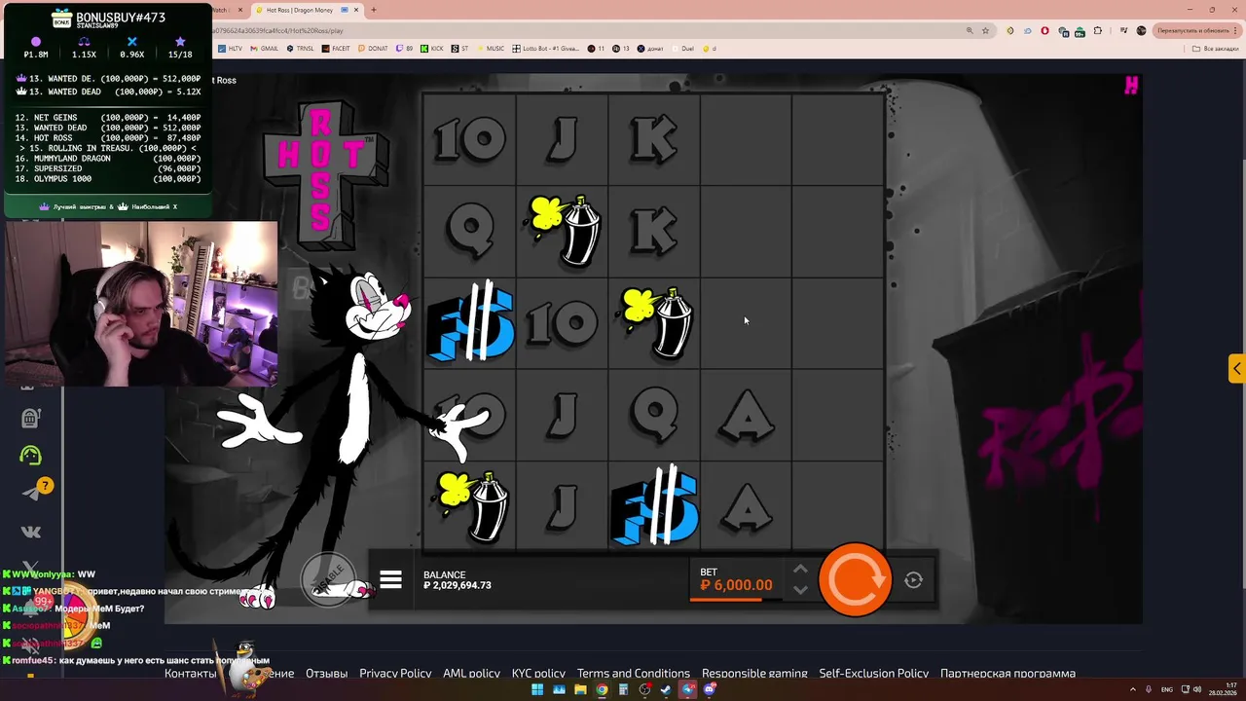The image size is (1246, 701).
Task: Open the KICK bookmark
Action: pyautogui.click(x=432, y=49)
